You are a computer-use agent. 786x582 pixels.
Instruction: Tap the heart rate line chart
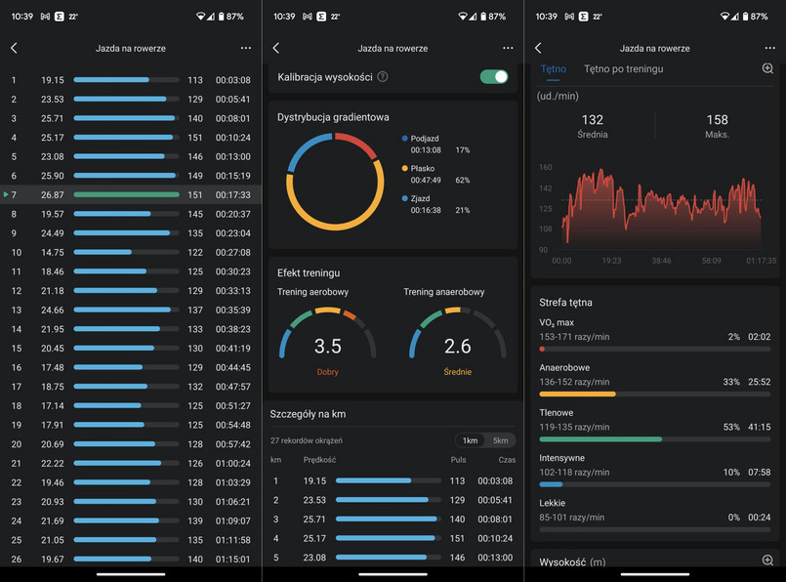tap(662, 208)
